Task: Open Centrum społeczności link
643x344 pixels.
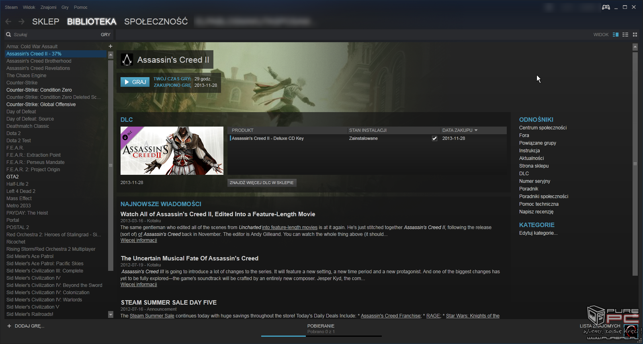Action: (x=543, y=128)
